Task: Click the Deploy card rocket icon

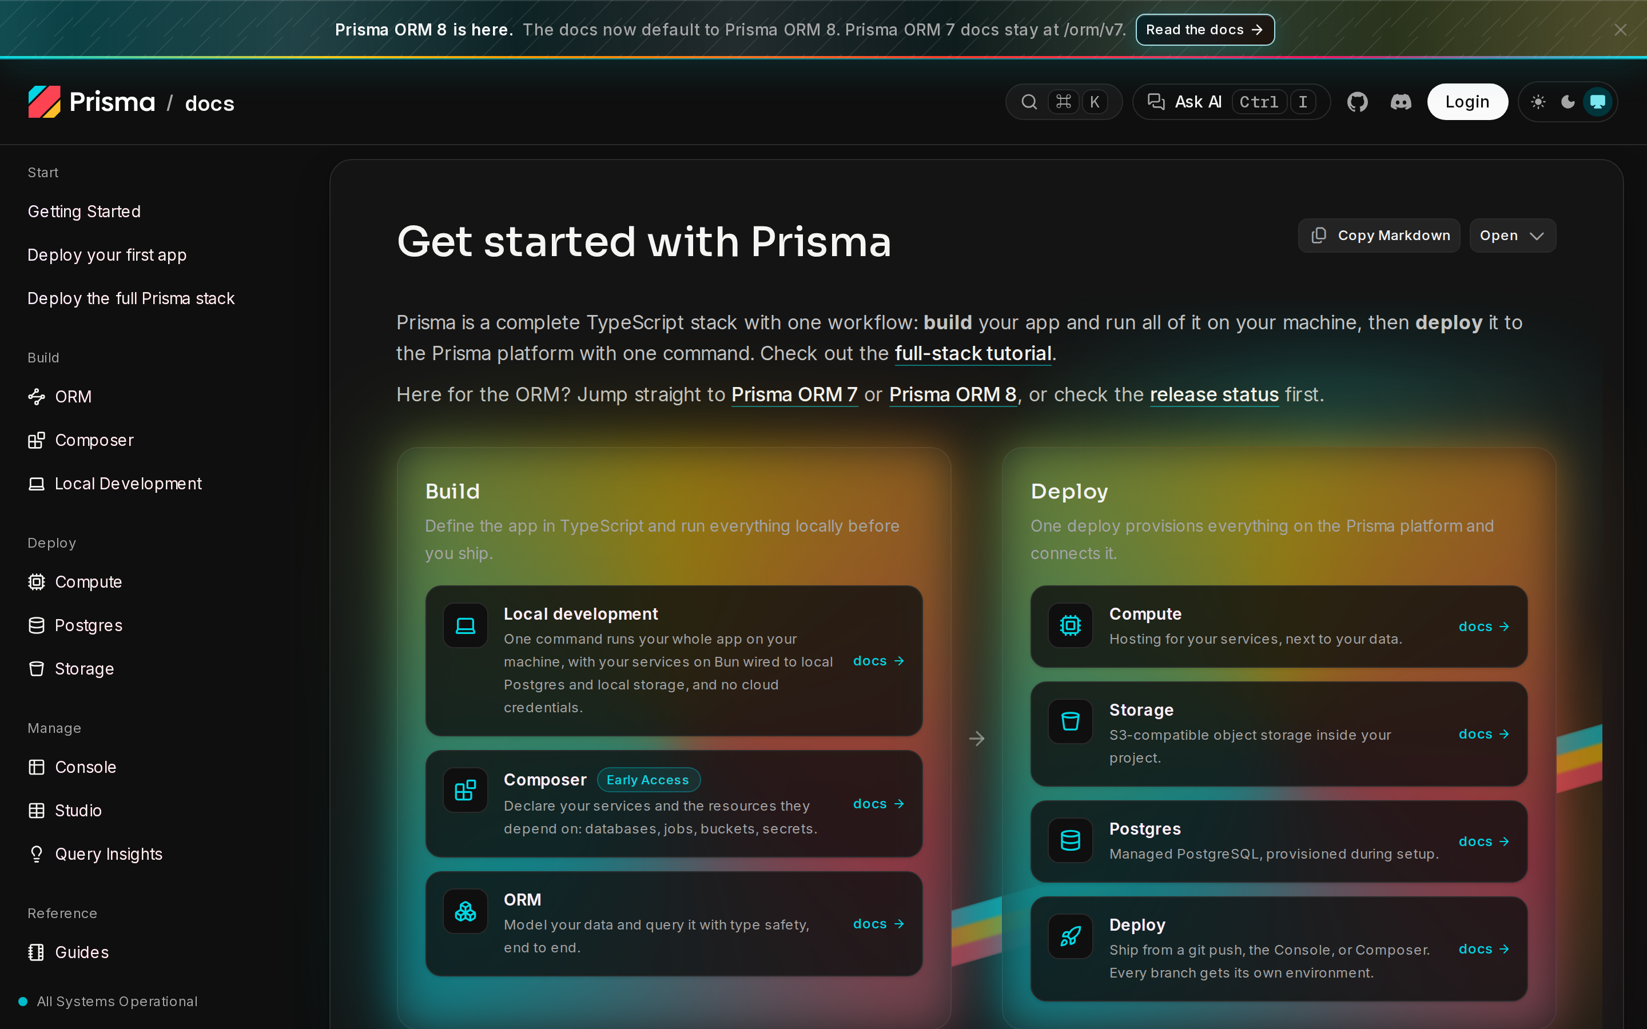Action: (1071, 936)
